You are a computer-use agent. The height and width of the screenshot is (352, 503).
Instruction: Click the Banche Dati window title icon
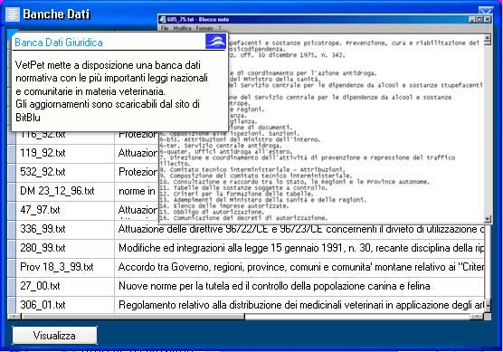(13, 14)
